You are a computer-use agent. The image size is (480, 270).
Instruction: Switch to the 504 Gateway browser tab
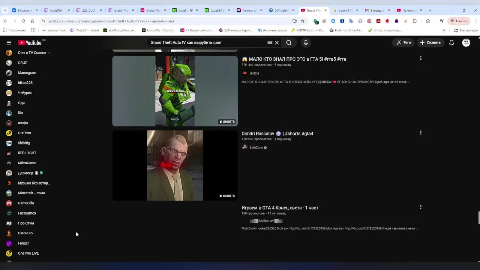281,10
